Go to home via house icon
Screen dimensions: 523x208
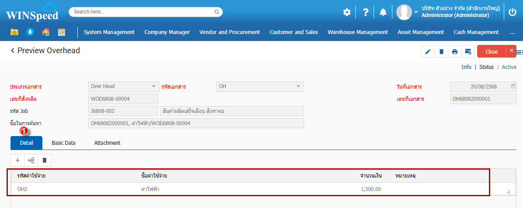click(45, 32)
